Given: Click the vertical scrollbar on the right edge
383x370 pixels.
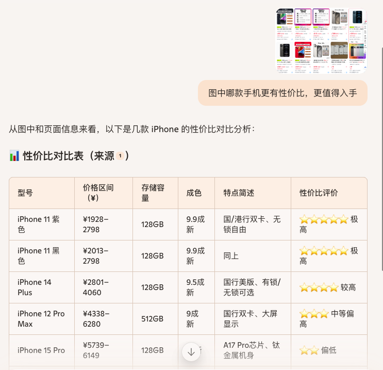Looking at the screenshot, I should 382,159.
